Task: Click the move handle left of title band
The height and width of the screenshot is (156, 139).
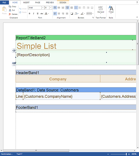Action: (x=14, y=51)
